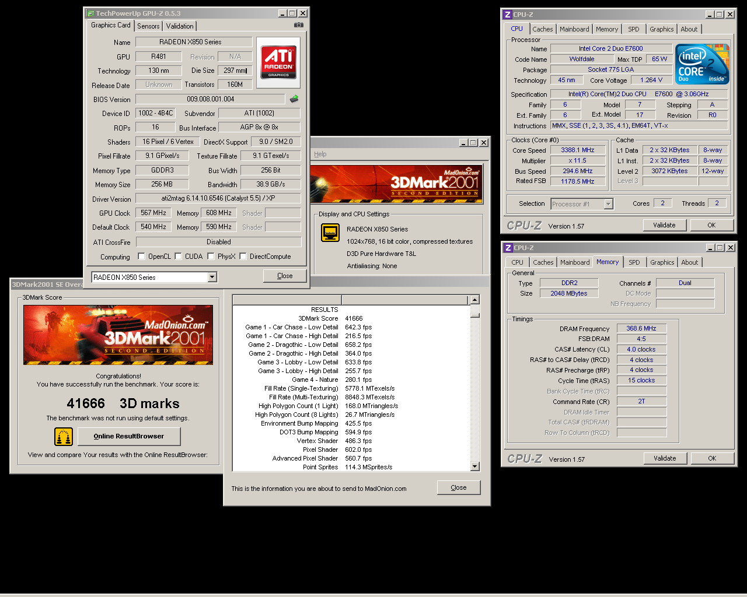The width and height of the screenshot is (747, 597).
Task: Click the 3DMark Online ResultBrowser icon
Action: tap(63, 436)
